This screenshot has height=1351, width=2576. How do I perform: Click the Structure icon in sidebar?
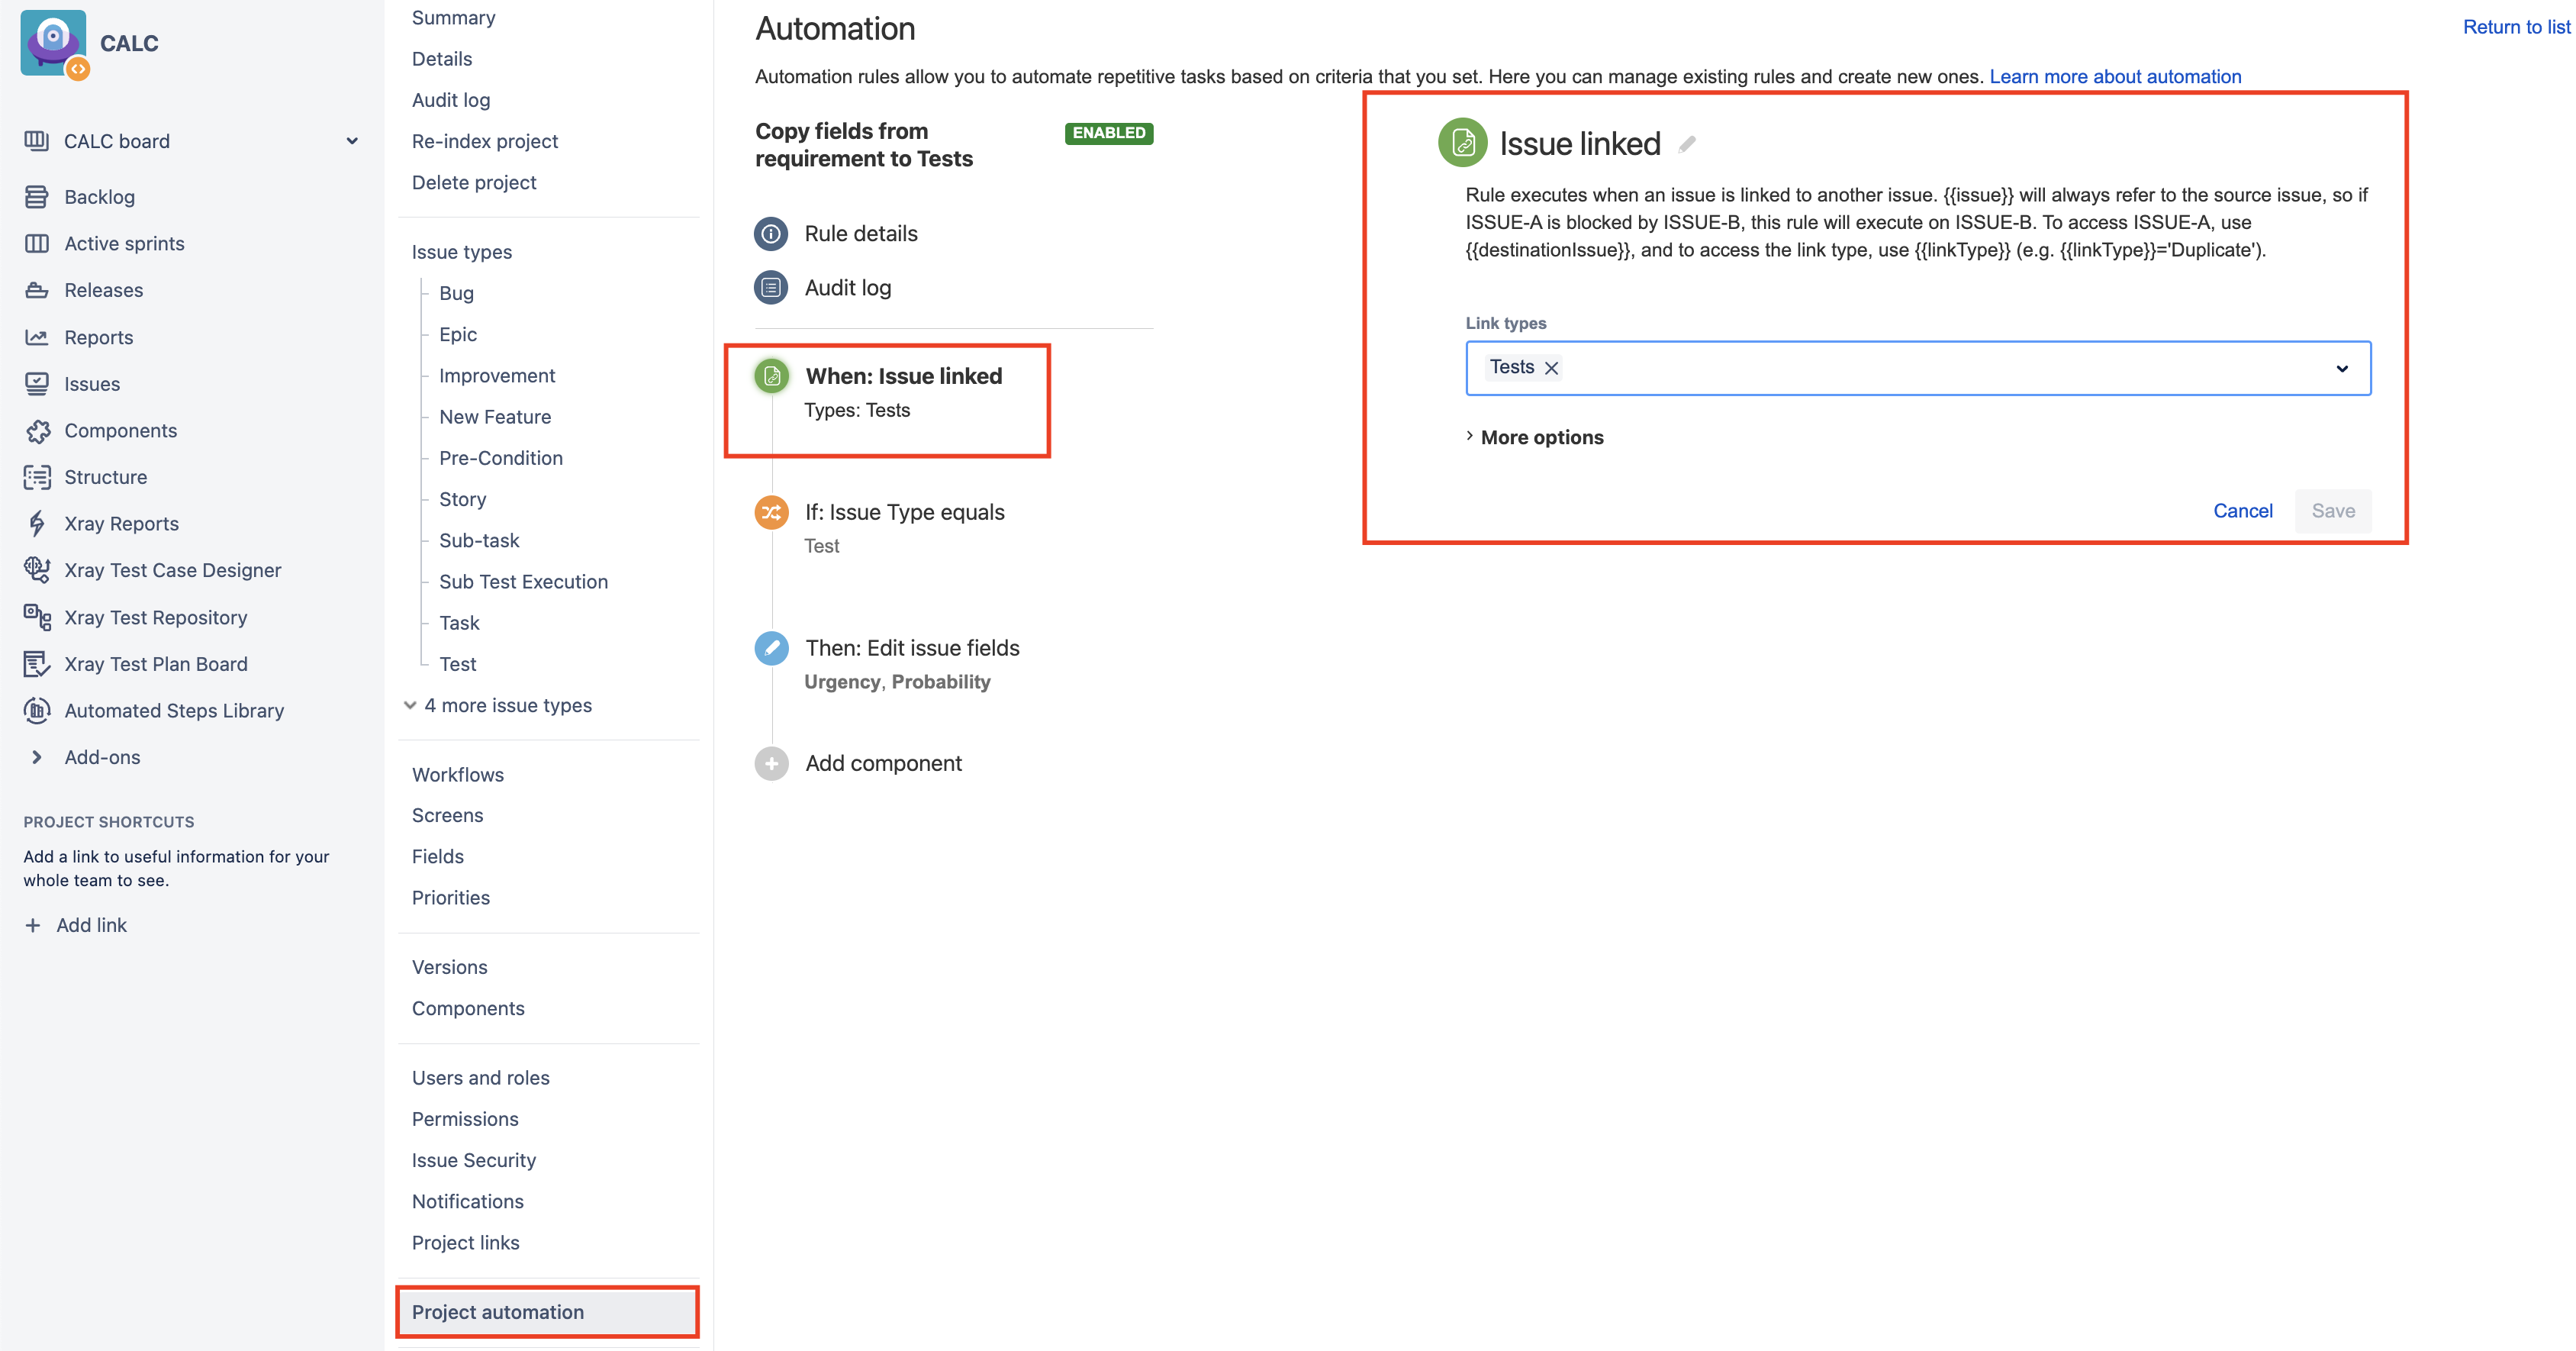coord(36,477)
